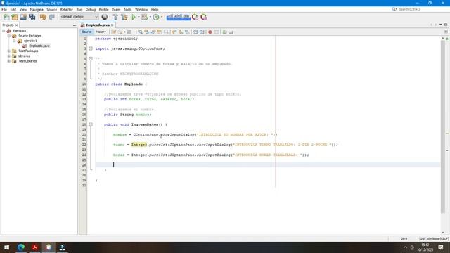
Task: Click the Search (Ctrl+I) field
Action: pyautogui.click(x=416, y=9)
